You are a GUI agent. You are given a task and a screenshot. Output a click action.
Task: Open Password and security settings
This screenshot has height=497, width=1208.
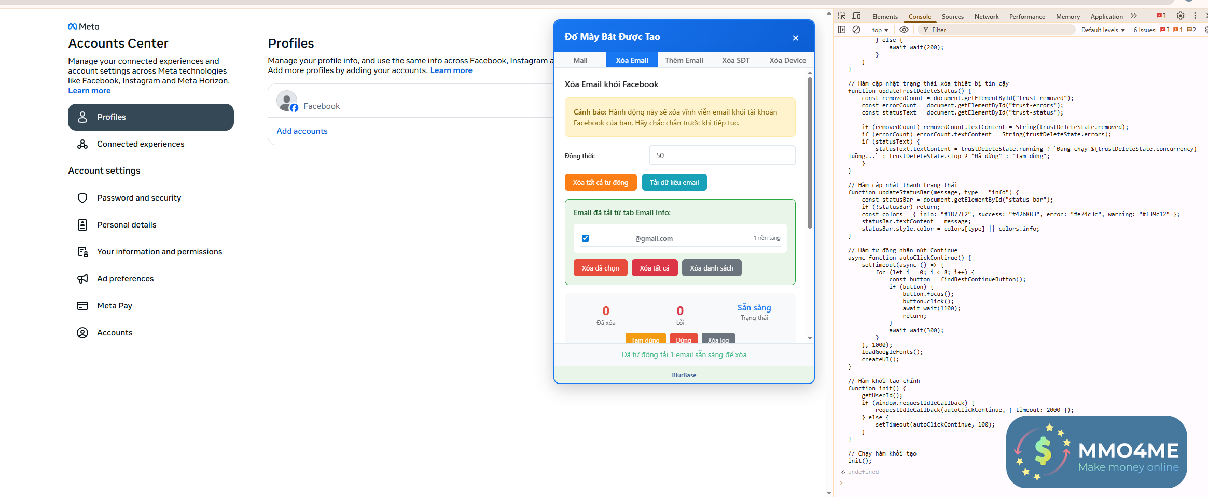pos(151,198)
